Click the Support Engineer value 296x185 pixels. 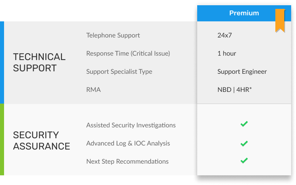(242, 72)
